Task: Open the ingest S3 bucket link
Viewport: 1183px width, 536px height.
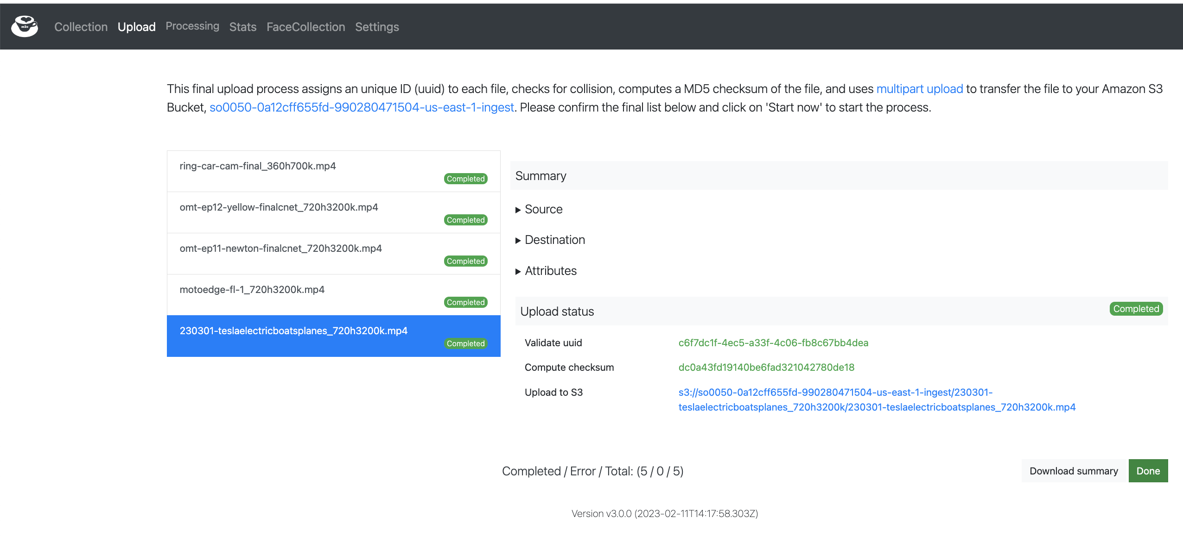Action: [362, 107]
